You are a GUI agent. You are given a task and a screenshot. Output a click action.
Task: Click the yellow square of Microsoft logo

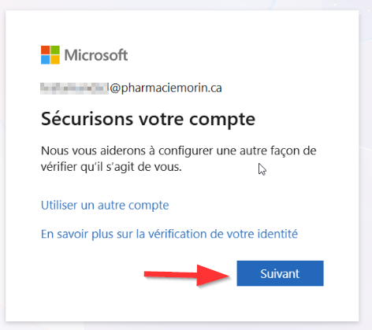[55, 60]
